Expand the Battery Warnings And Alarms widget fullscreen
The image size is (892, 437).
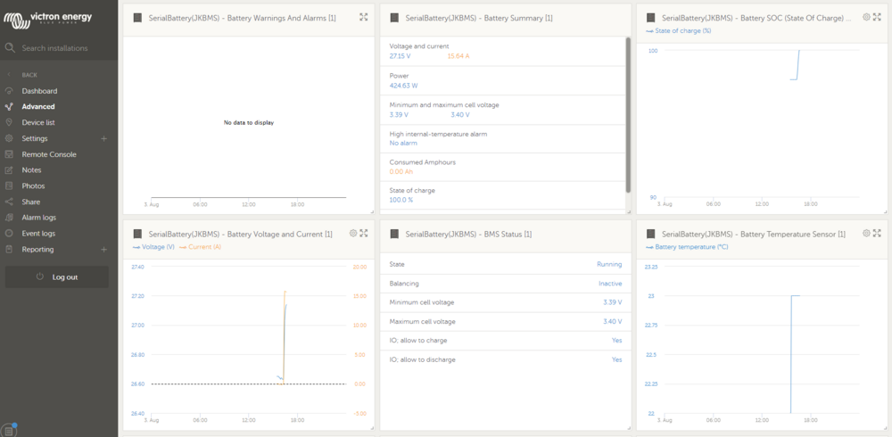(363, 17)
